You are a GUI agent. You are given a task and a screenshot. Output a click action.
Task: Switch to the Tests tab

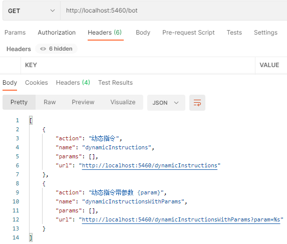click(234, 33)
